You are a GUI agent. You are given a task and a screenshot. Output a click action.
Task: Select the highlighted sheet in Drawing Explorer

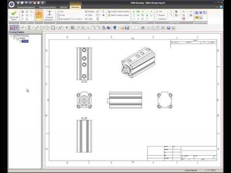coord(25,41)
